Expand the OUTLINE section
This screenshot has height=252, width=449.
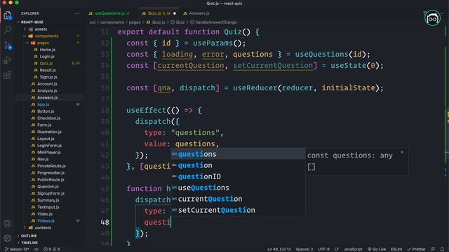(29, 236)
